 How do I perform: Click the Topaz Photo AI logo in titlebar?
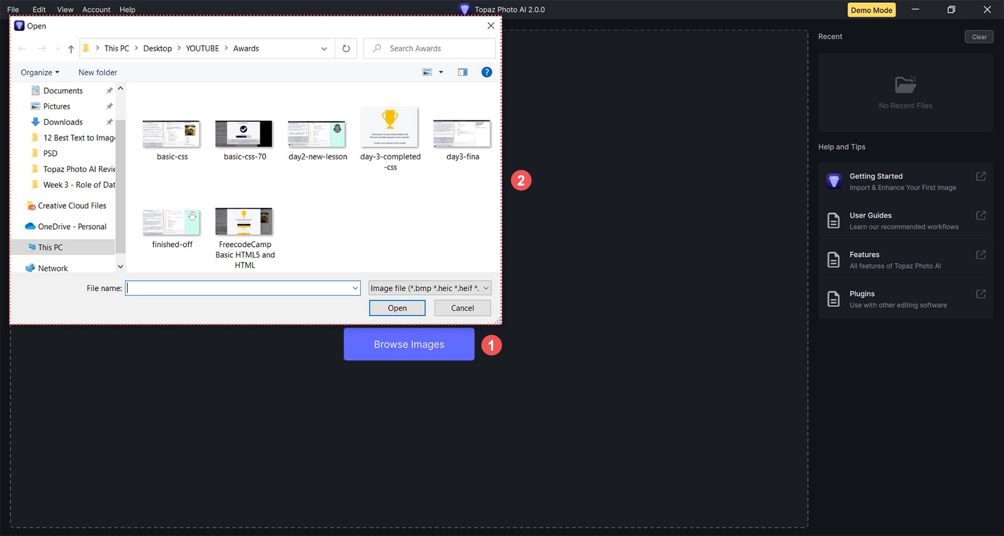coord(464,9)
